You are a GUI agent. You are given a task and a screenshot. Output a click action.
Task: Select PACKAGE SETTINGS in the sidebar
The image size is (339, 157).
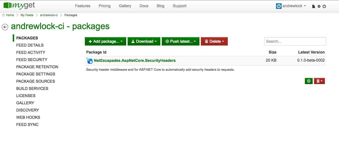[x=36, y=74]
